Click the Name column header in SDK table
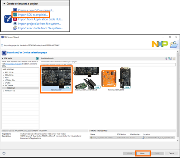181x158 pixels. 93,134
